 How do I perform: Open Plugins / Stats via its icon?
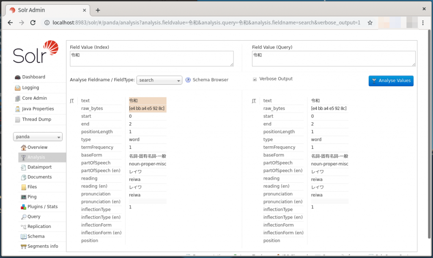(x=24, y=206)
